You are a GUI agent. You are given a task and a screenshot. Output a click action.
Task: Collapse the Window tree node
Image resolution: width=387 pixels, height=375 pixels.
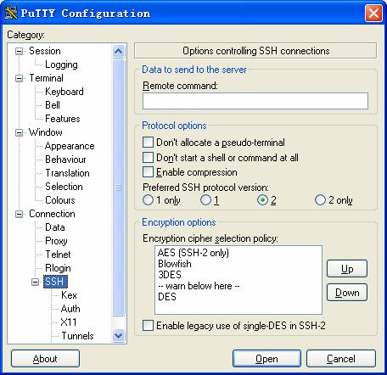(x=19, y=132)
